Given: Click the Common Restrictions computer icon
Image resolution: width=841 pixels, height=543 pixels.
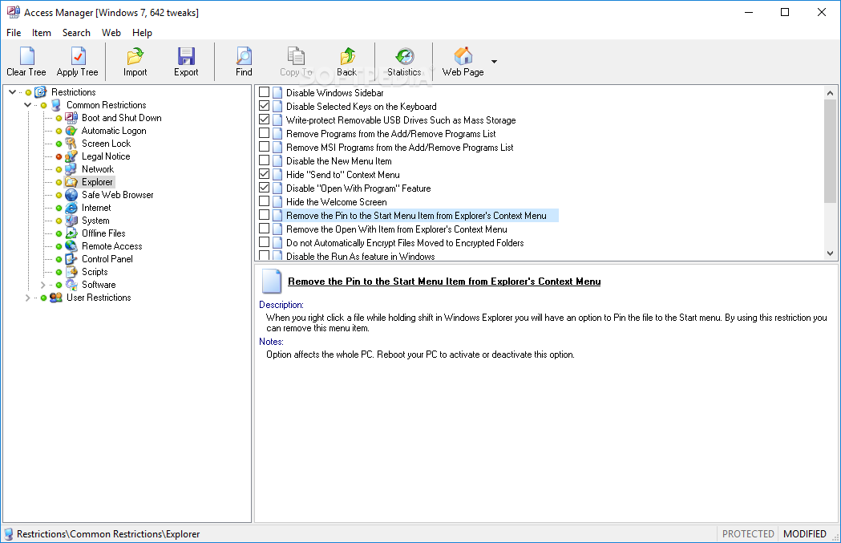Looking at the screenshot, I should click(56, 104).
